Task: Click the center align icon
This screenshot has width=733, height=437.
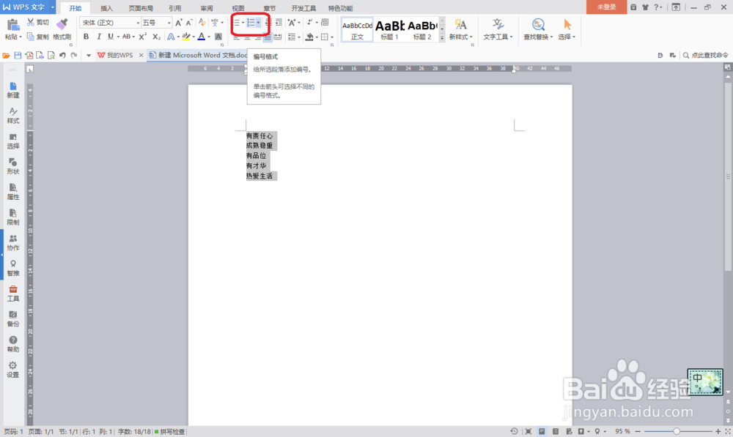Action: pyautogui.click(x=247, y=37)
